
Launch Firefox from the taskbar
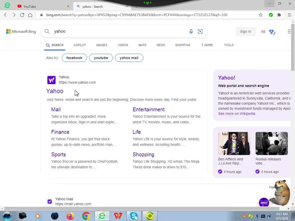click(x=70, y=216)
